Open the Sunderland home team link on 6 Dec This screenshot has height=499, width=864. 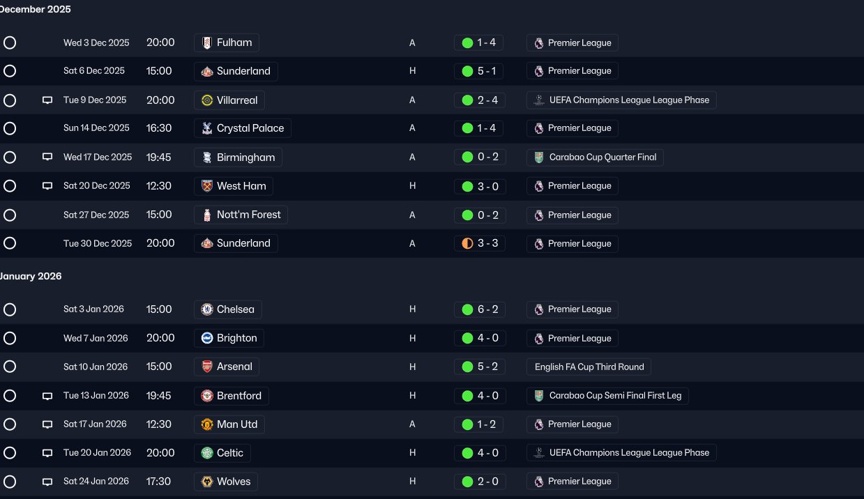(236, 71)
